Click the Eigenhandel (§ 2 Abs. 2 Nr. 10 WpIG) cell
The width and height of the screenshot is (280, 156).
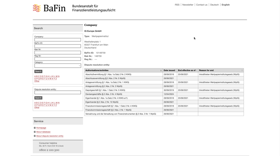(123, 102)
